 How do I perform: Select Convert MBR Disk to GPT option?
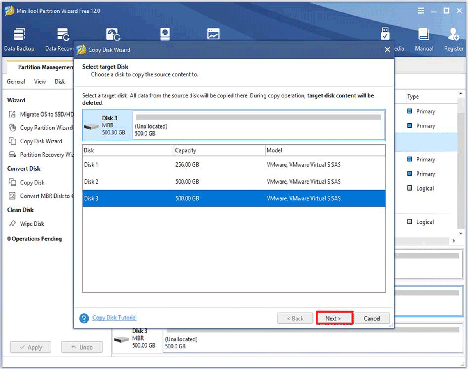41,196
